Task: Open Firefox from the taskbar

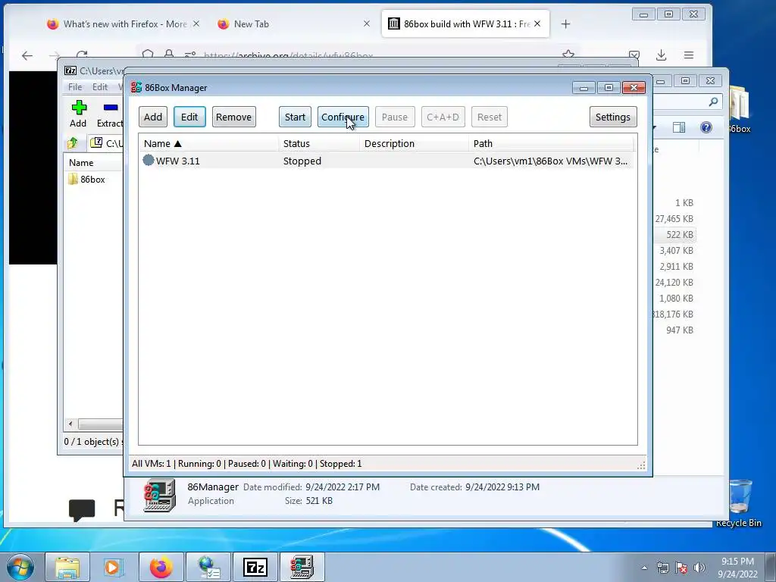Action: (x=161, y=567)
